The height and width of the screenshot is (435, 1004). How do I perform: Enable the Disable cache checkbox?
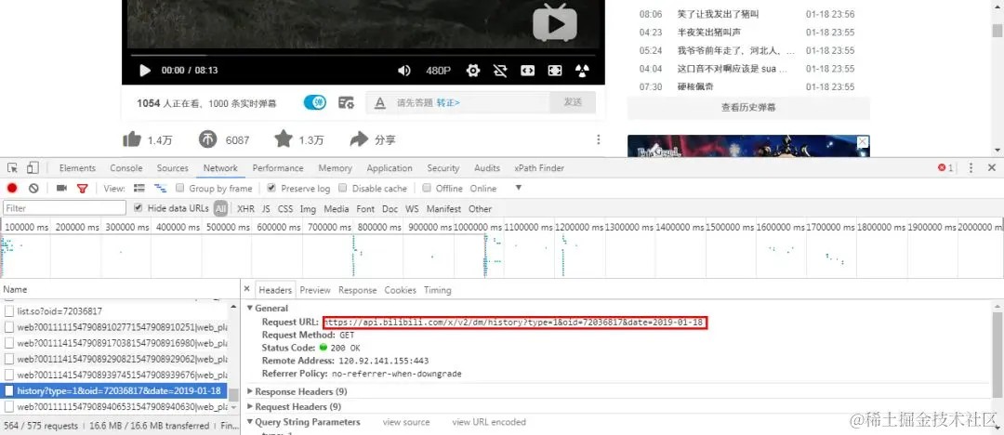(x=342, y=189)
